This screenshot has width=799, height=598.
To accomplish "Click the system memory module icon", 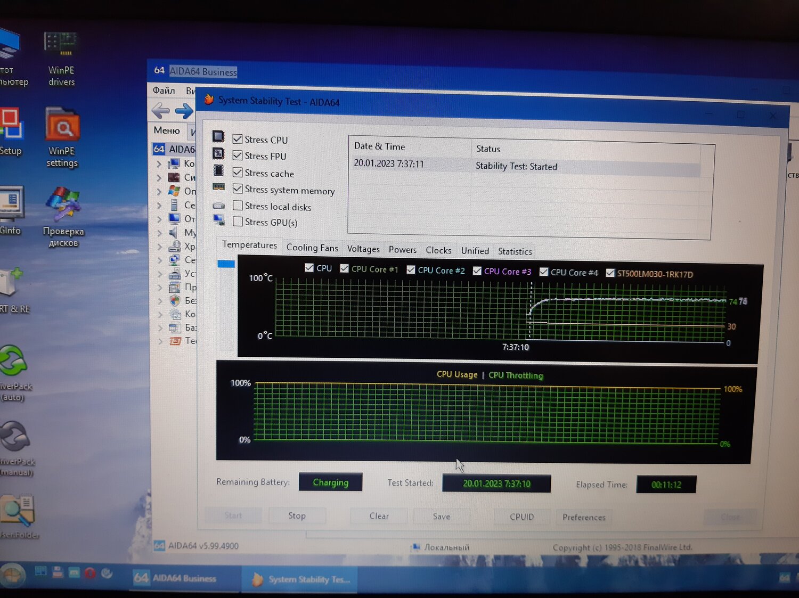I will point(218,186).
